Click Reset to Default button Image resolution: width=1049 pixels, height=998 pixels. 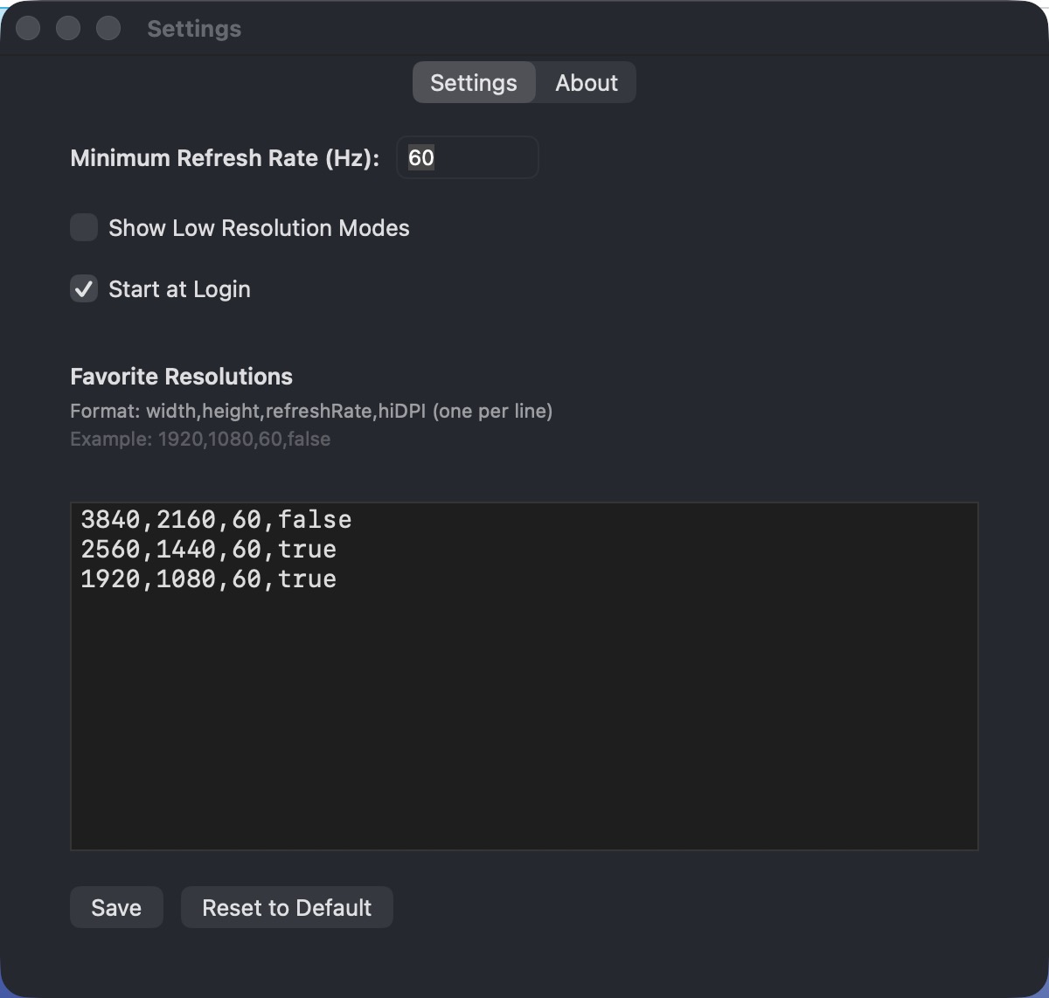(x=287, y=907)
